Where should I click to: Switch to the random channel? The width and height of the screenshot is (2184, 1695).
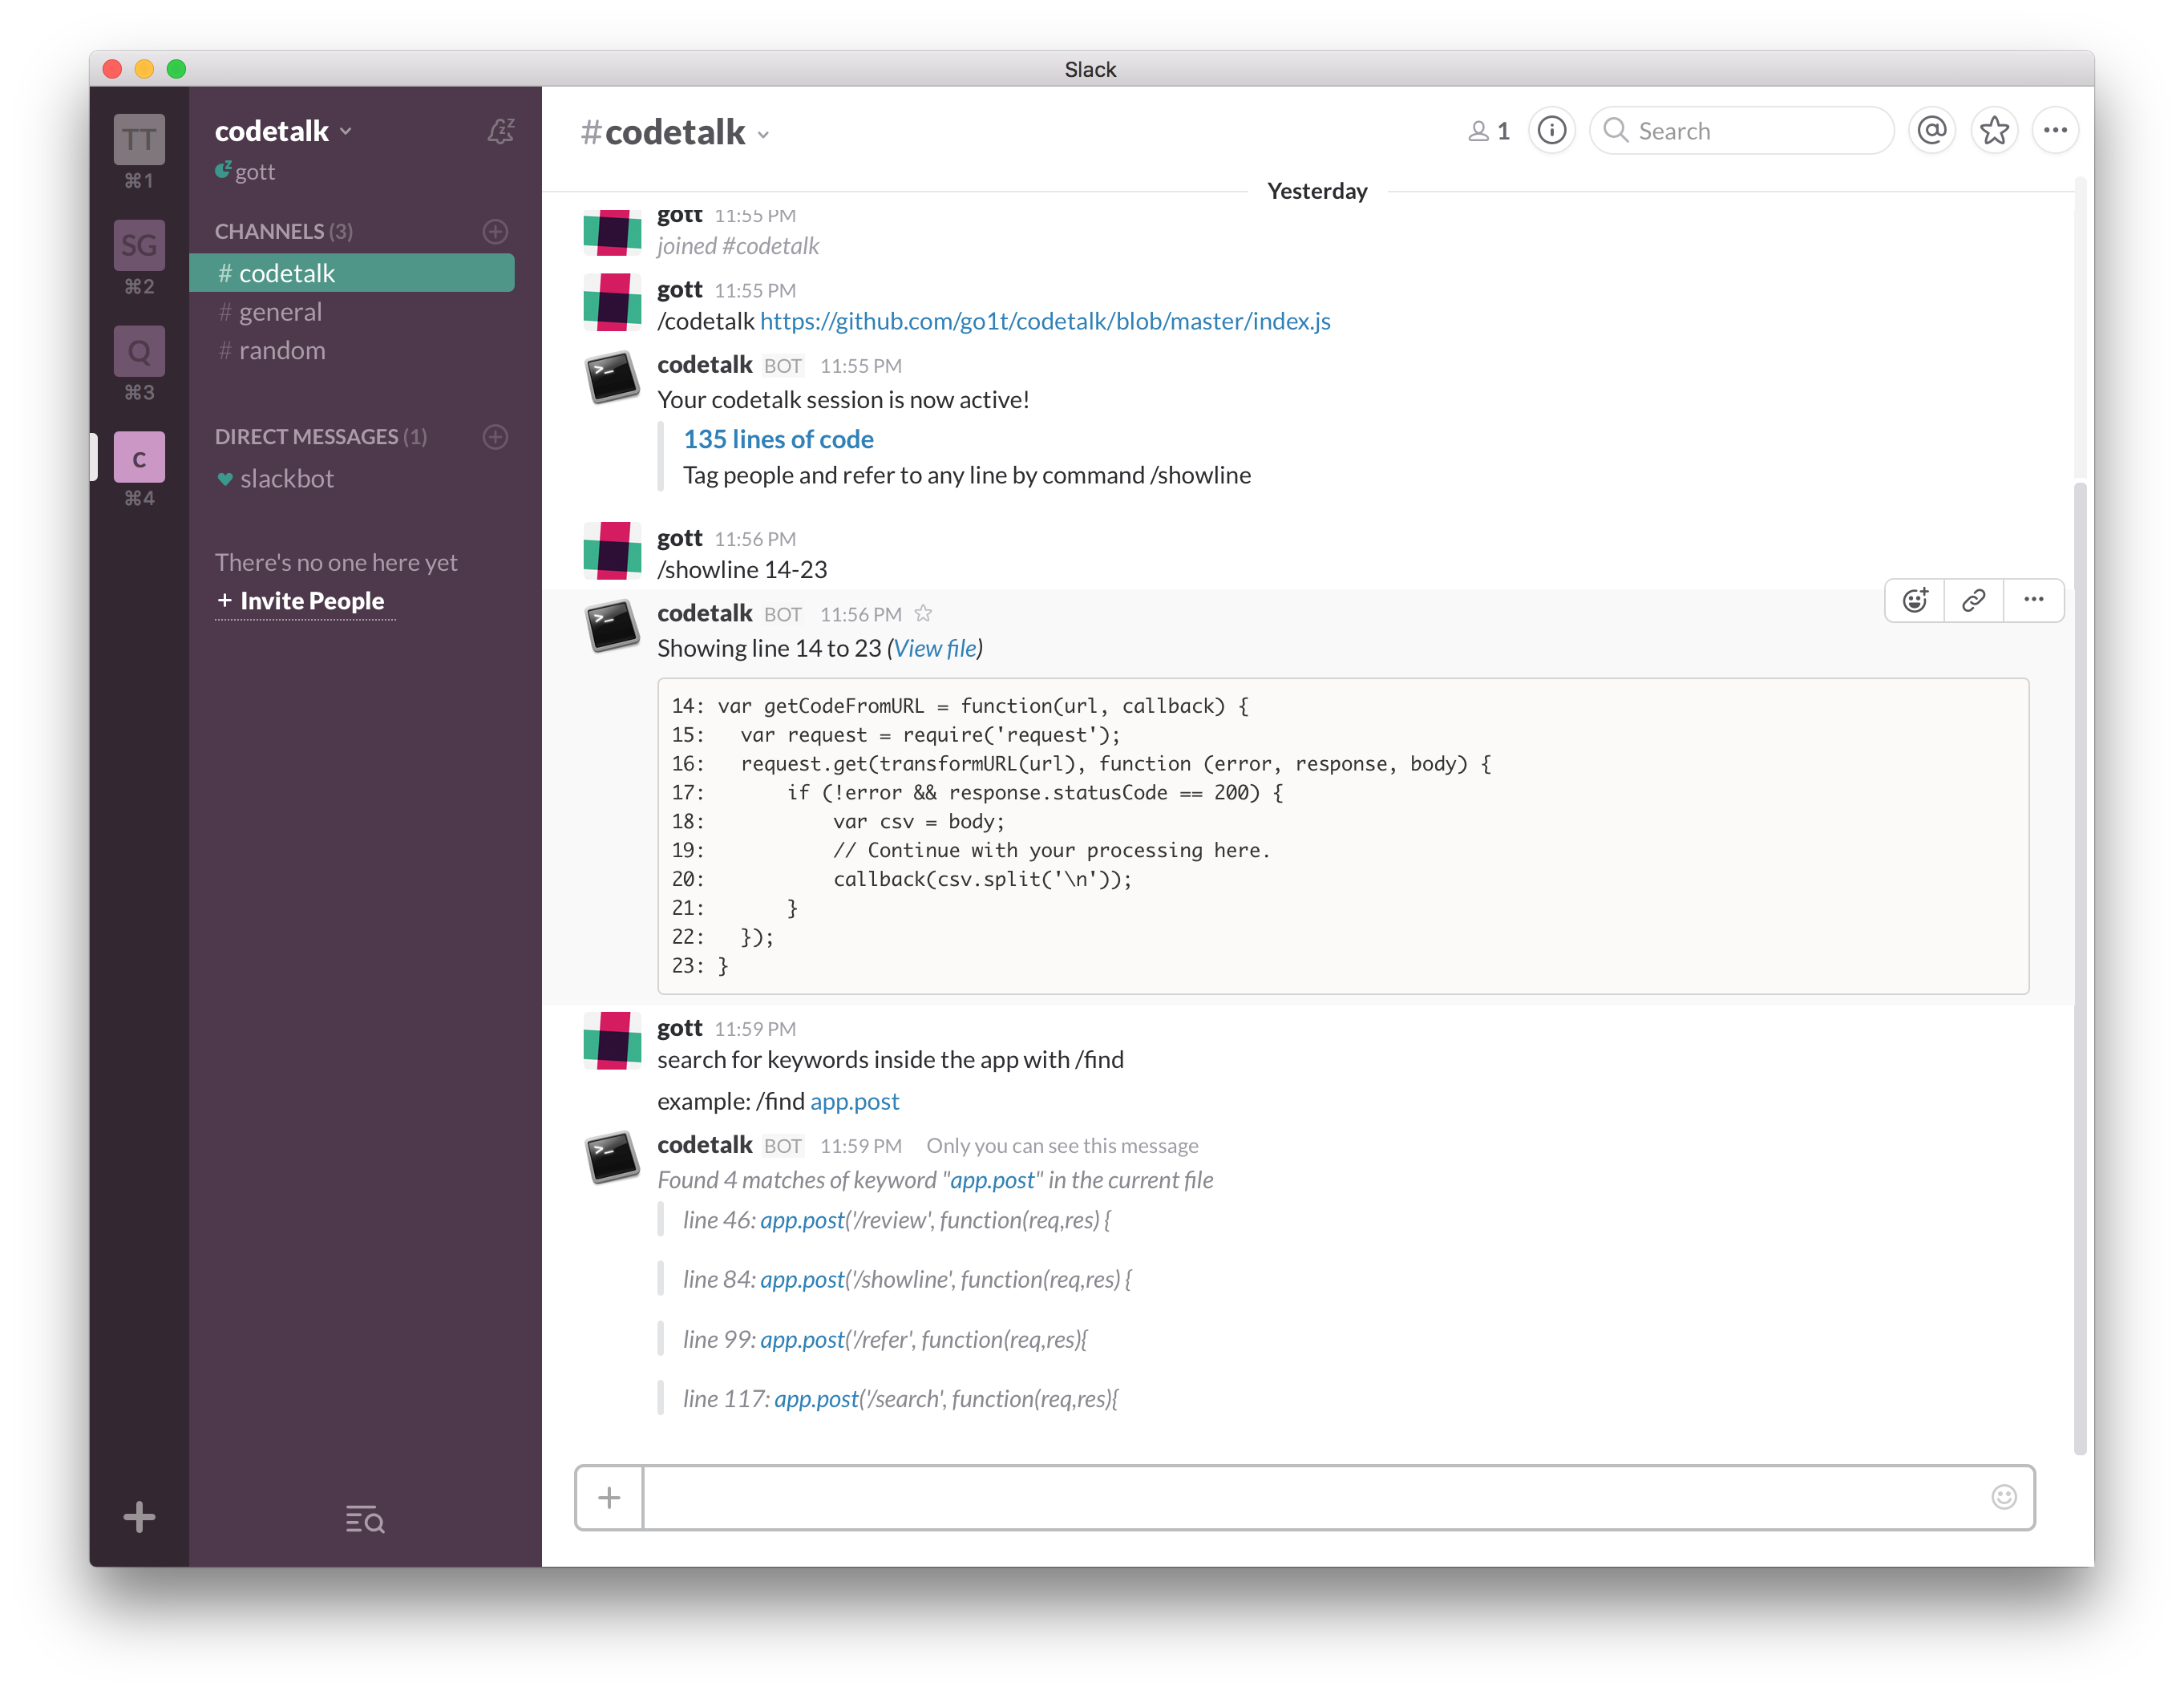tap(282, 351)
